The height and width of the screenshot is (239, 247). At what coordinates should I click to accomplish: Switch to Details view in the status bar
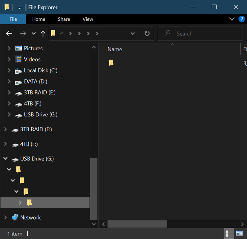(229, 233)
